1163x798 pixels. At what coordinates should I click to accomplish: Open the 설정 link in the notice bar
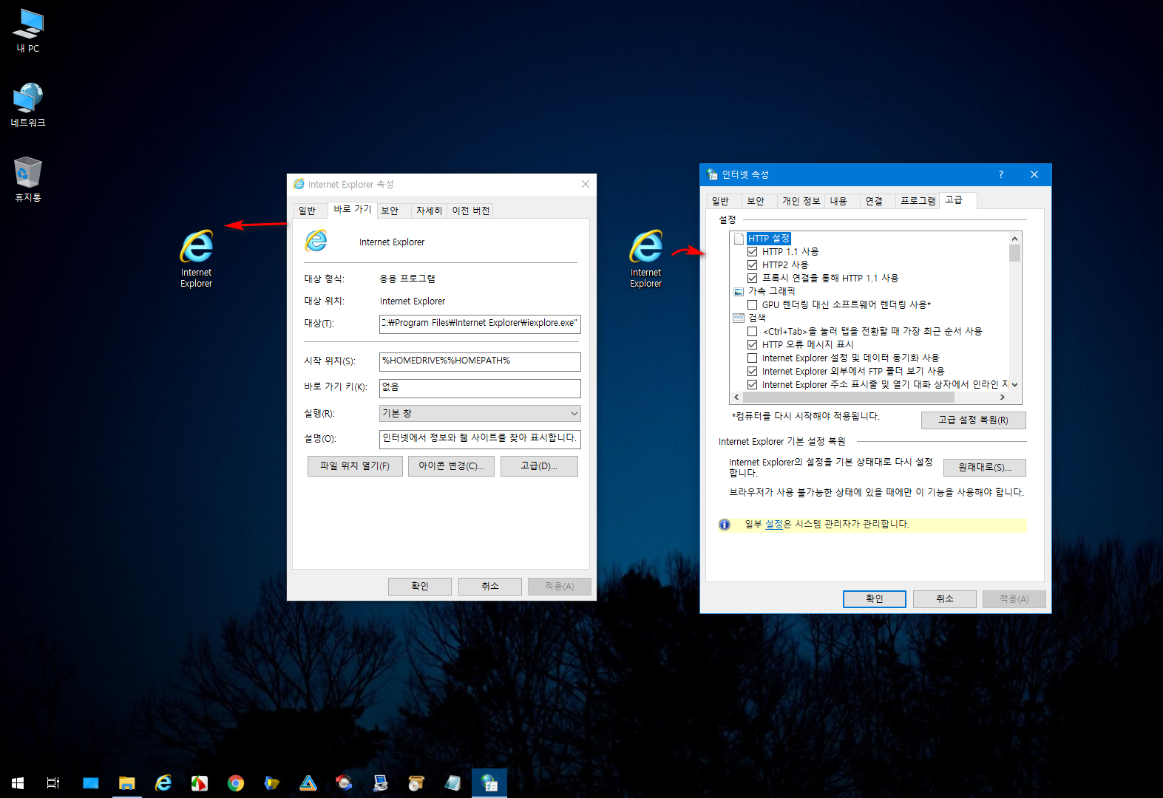pos(773,525)
